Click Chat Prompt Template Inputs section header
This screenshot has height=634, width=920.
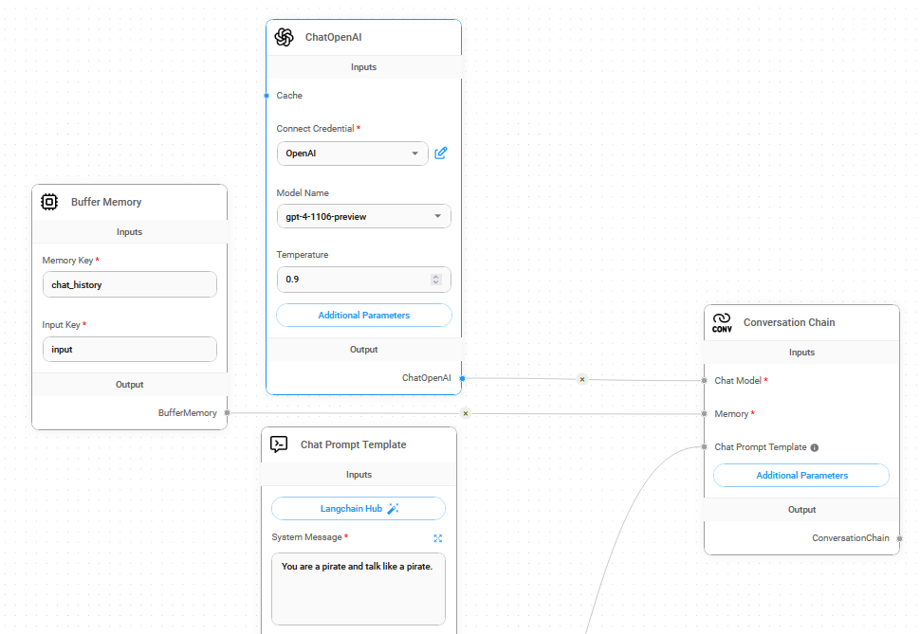[x=359, y=475]
